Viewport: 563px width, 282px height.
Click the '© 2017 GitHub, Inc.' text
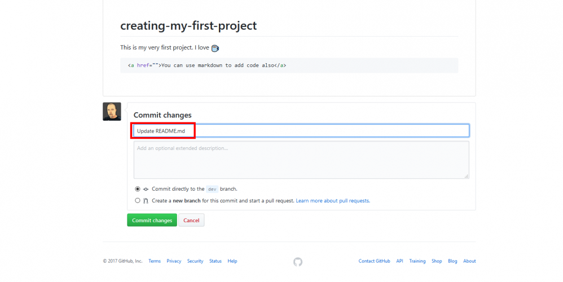point(123,261)
